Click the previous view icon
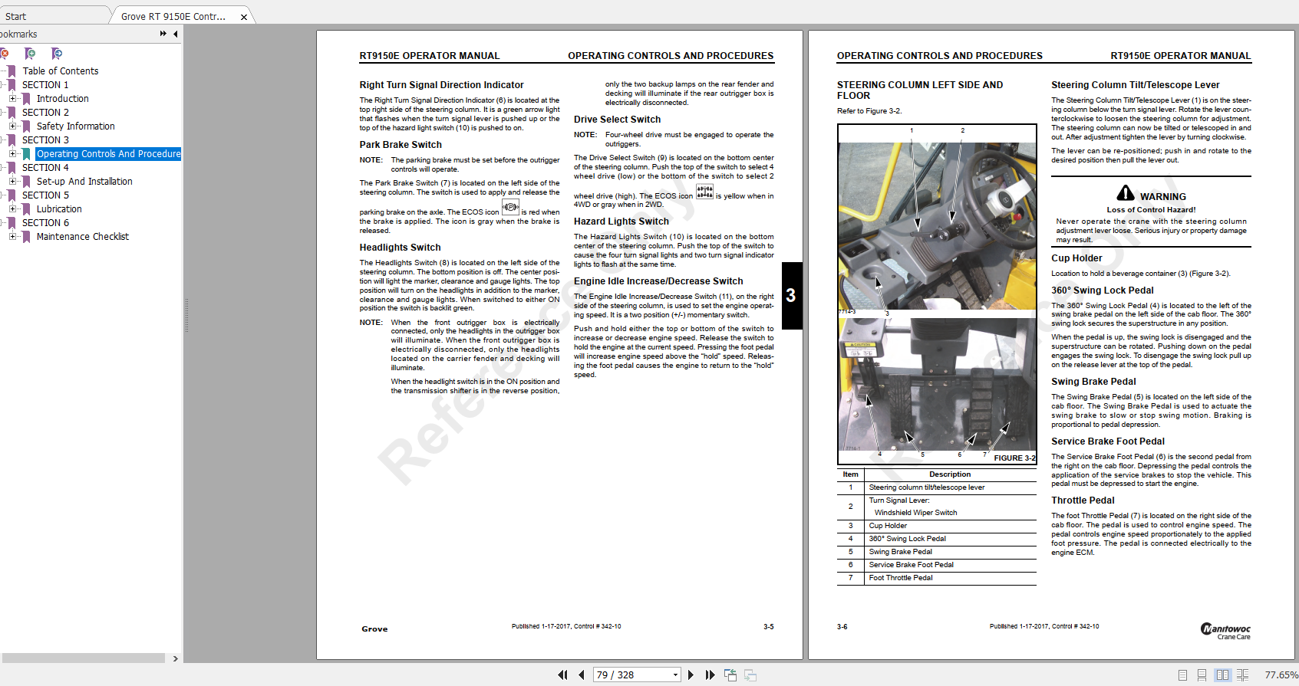This screenshot has width=1299, height=686. point(730,675)
